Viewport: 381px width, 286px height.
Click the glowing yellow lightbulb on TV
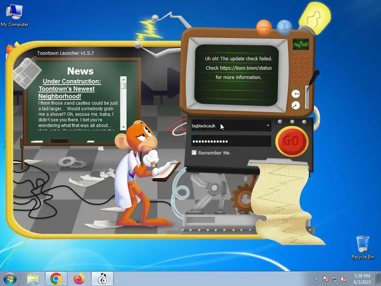(314, 18)
